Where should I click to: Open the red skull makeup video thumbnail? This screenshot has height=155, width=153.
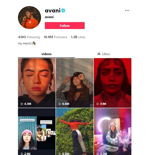pos(113,83)
